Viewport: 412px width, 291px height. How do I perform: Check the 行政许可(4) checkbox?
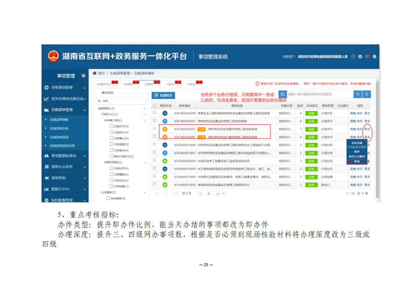111,126
